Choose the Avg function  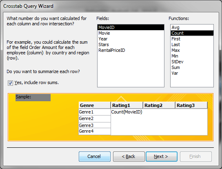[192, 27]
